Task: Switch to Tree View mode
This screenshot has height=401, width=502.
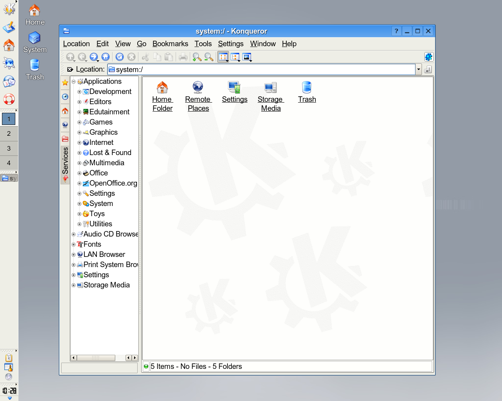Action: click(235, 57)
